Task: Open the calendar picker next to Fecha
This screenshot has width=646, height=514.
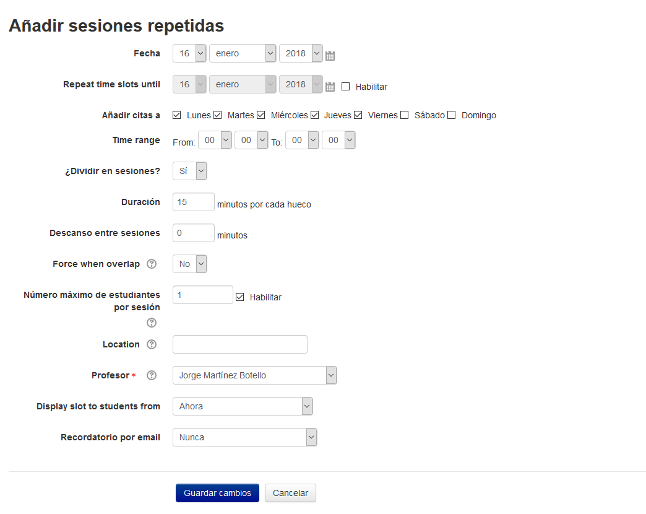Action: pyautogui.click(x=330, y=54)
